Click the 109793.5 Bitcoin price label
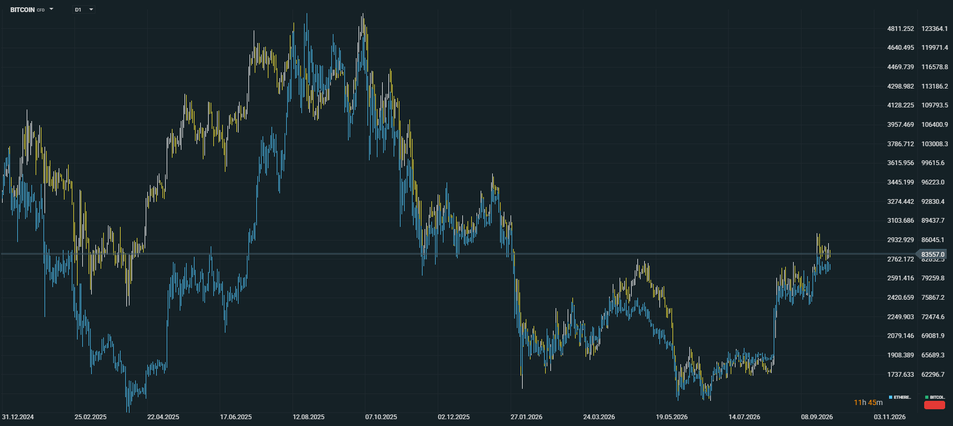 point(935,105)
